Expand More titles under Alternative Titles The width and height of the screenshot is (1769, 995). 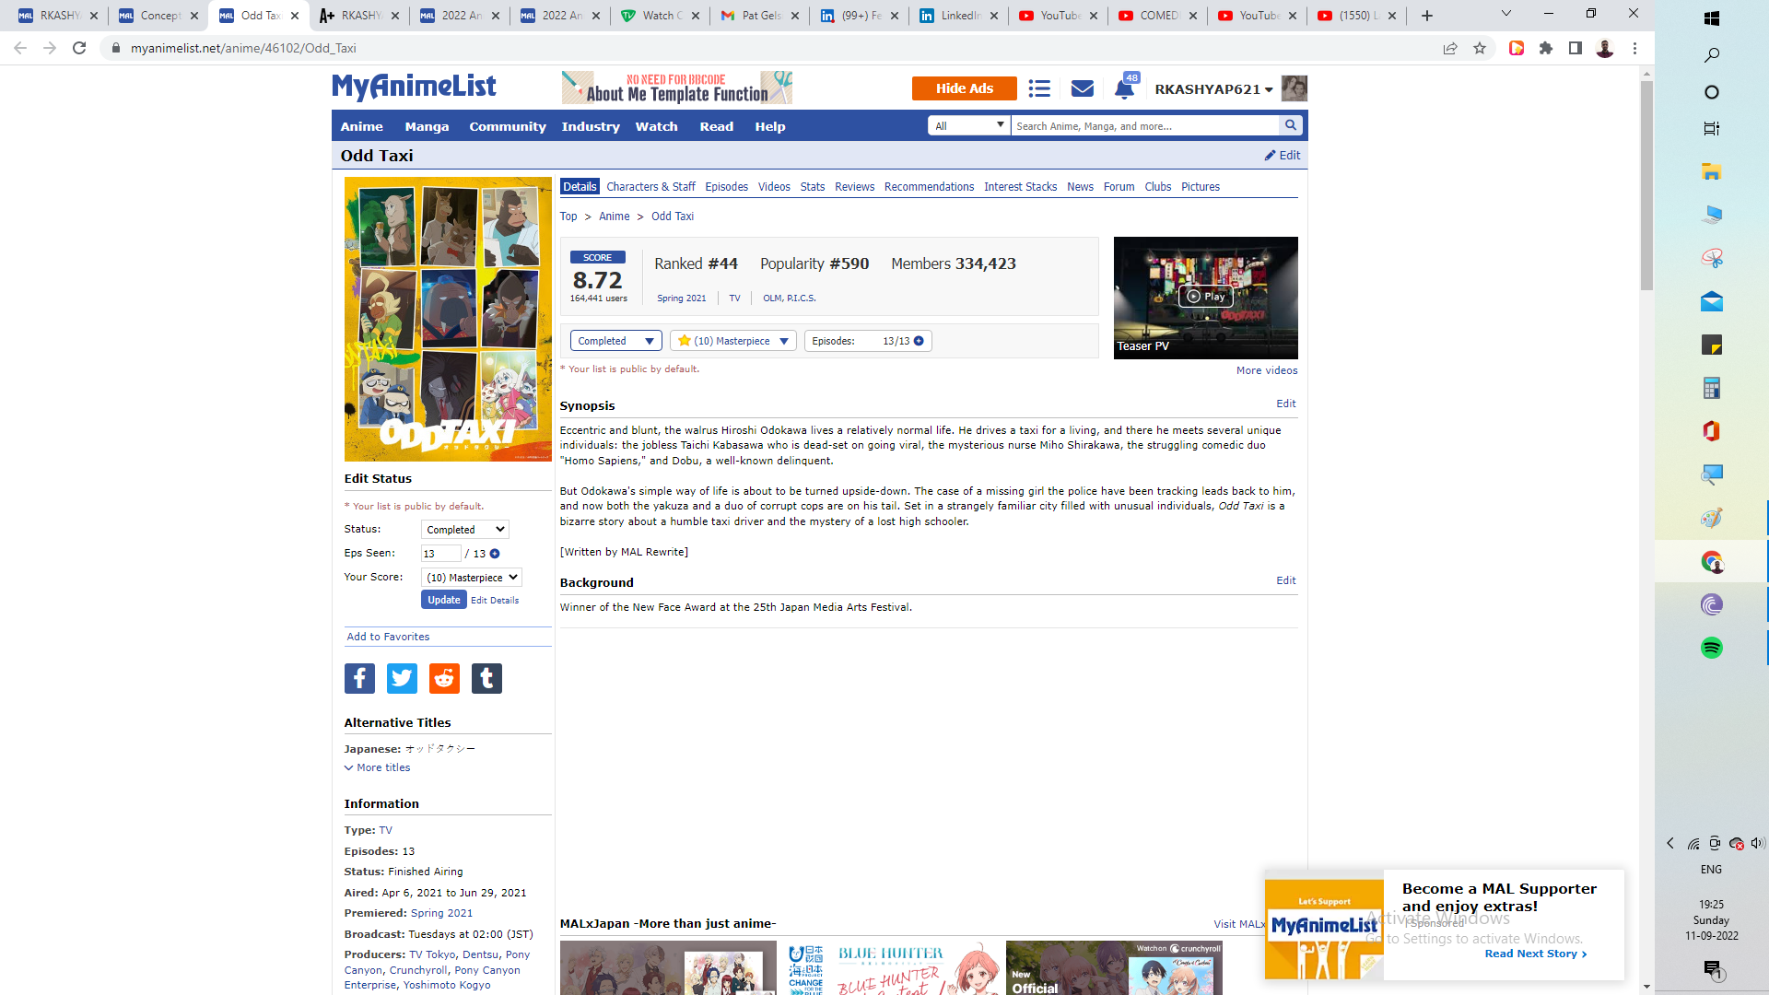(x=378, y=767)
